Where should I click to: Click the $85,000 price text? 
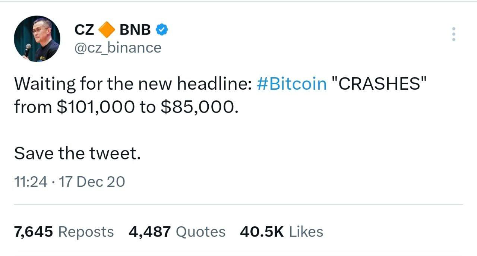(198, 107)
